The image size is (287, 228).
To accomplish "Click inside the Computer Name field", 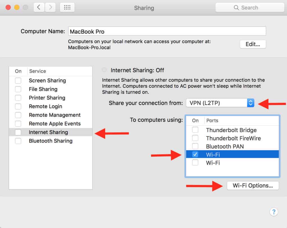I will tap(167, 31).
